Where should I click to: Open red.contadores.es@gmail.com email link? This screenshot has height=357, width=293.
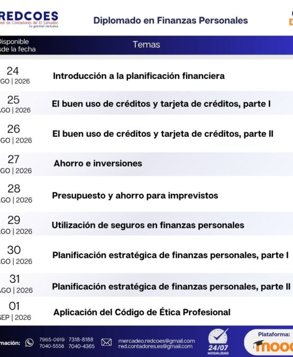(x=155, y=346)
